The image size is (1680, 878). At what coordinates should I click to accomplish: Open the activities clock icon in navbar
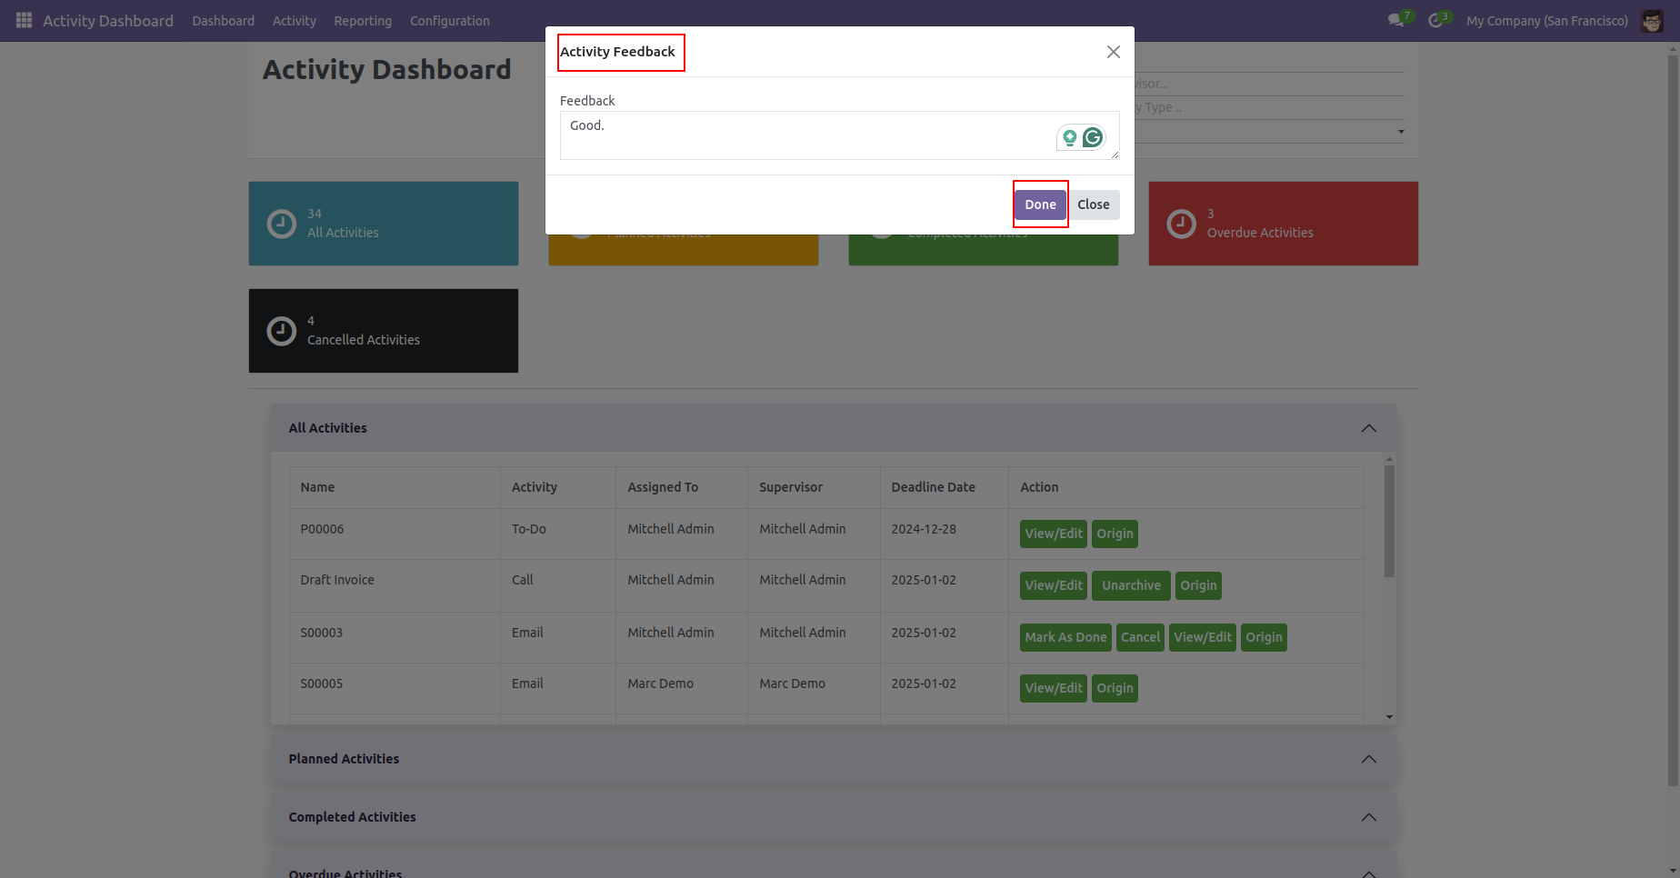tap(1435, 20)
